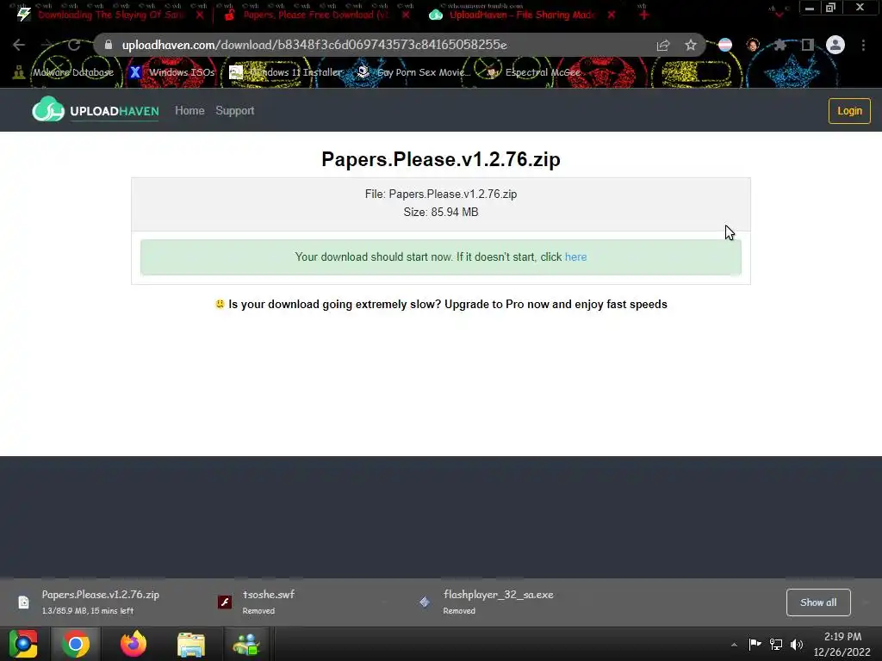Open the avatar extension next to flag icon
882x661 pixels.
click(753, 45)
